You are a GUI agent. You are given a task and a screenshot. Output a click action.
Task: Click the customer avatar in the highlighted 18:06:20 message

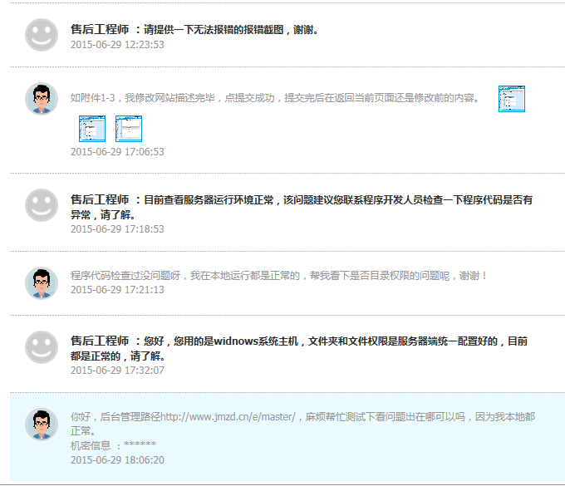(x=42, y=425)
